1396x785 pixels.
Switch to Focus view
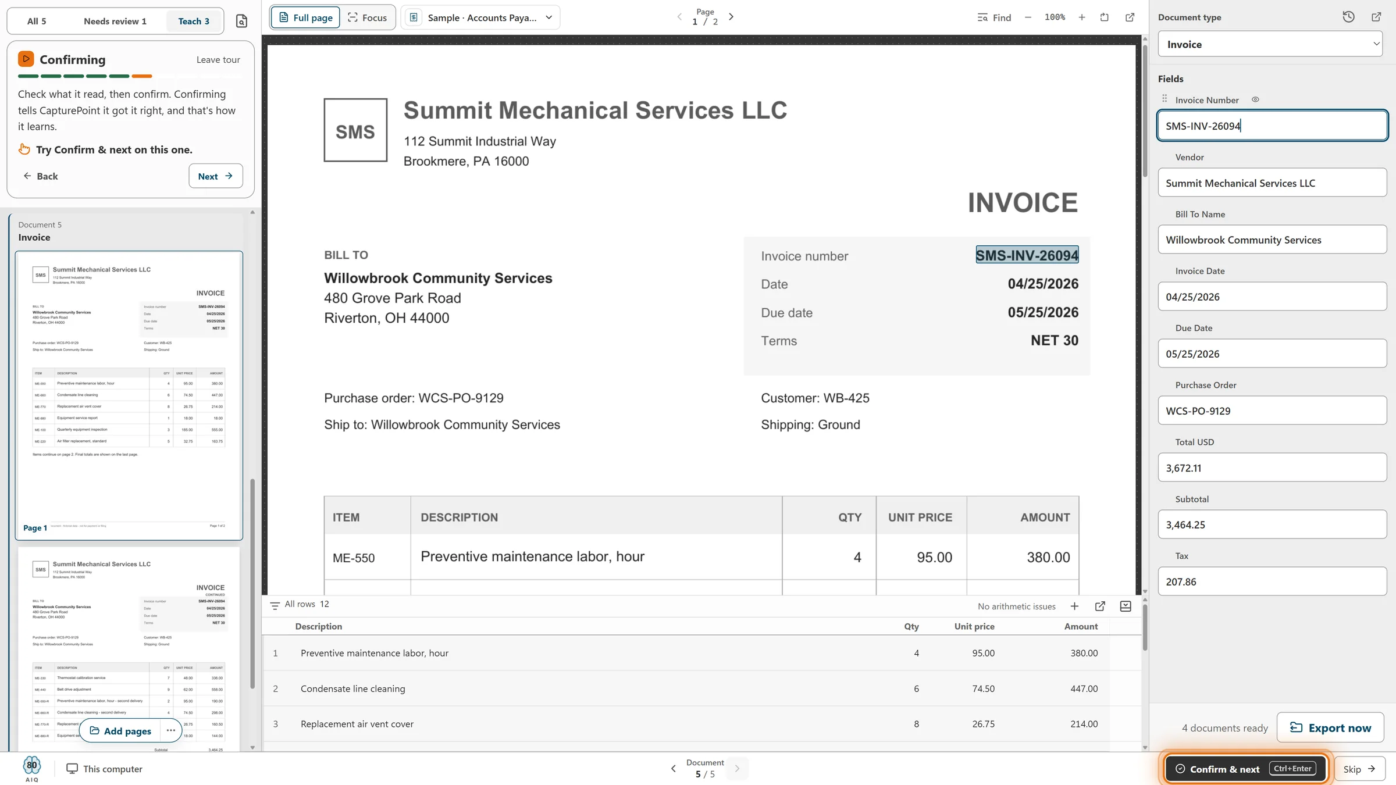368,17
